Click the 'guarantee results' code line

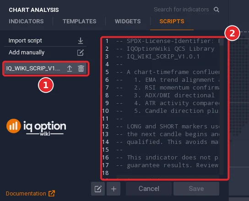tap(167, 165)
